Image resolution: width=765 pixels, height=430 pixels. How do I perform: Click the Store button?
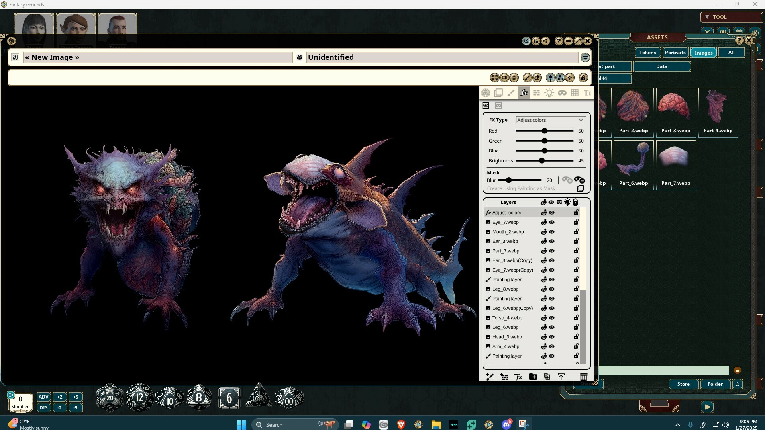tap(683, 384)
